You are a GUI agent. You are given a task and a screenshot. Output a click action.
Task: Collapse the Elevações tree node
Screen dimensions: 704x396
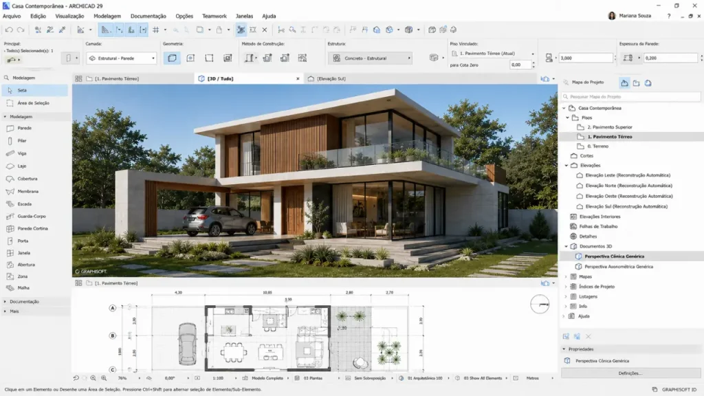click(566, 166)
